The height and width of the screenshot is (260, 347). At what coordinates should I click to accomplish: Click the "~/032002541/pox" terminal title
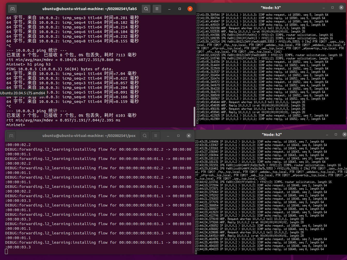(89, 136)
